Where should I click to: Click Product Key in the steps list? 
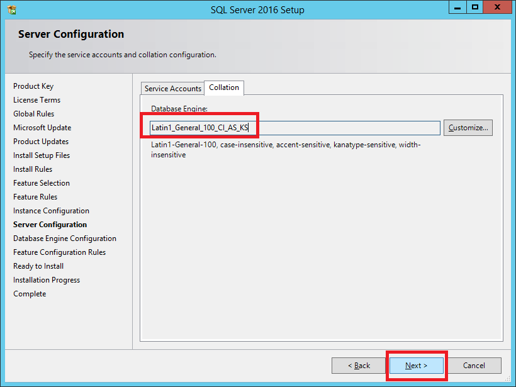click(x=33, y=86)
